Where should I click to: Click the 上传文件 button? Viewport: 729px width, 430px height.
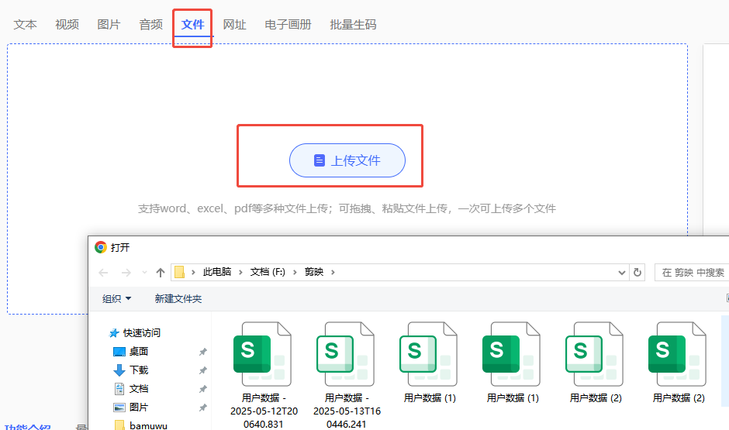pos(347,160)
